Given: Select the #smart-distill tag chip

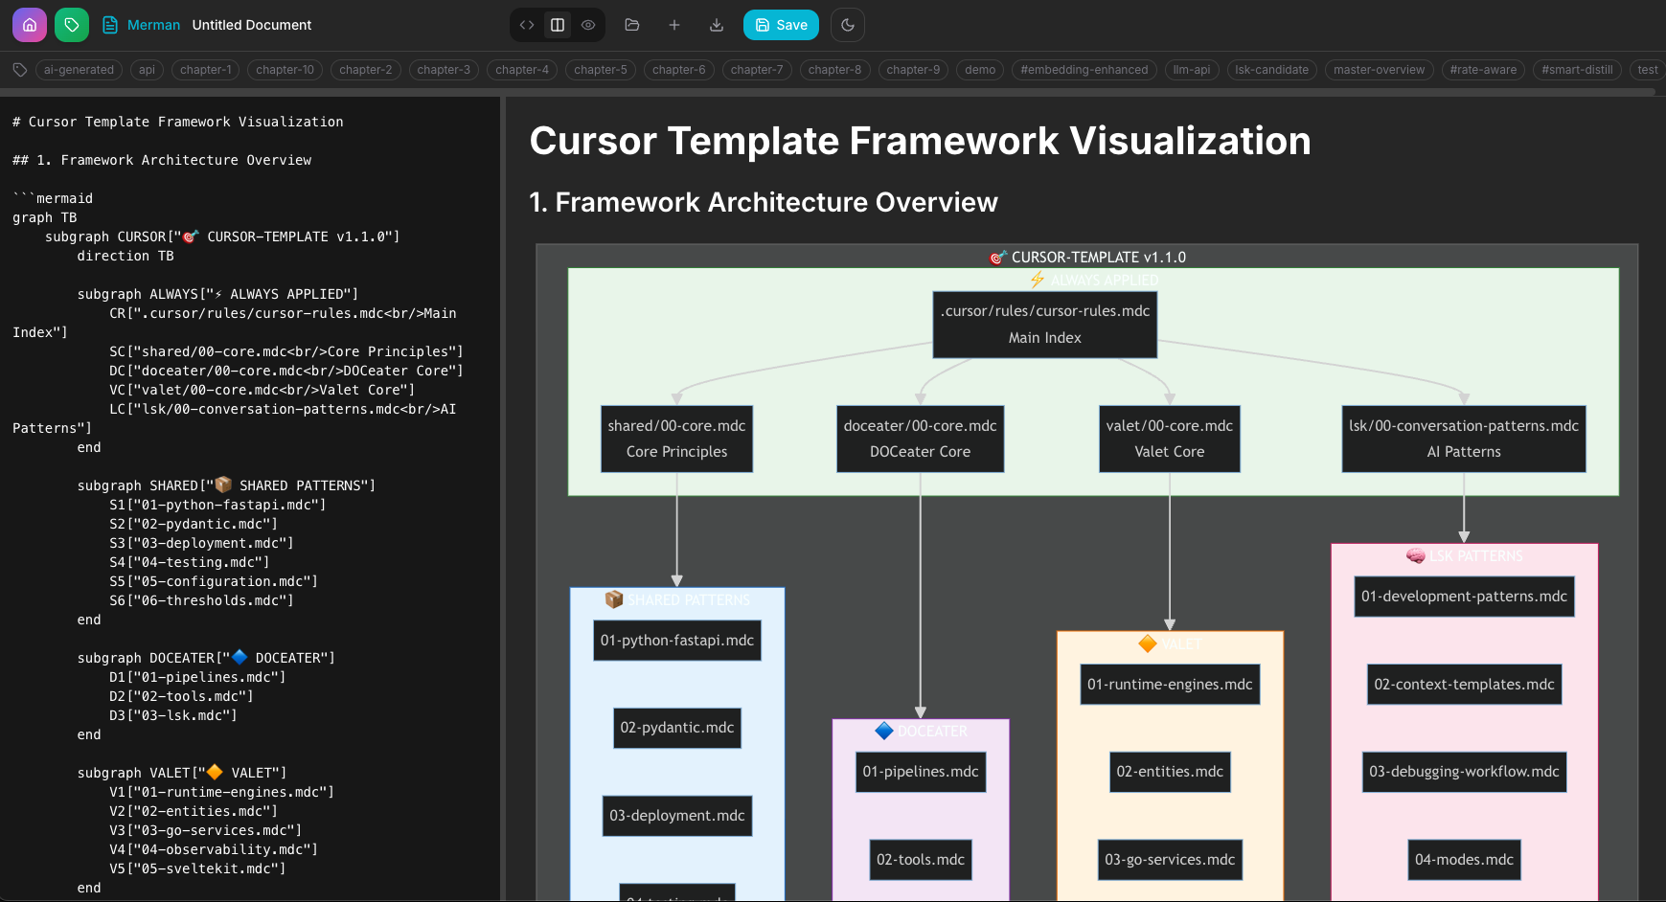Looking at the screenshot, I should tap(1577, 69).
